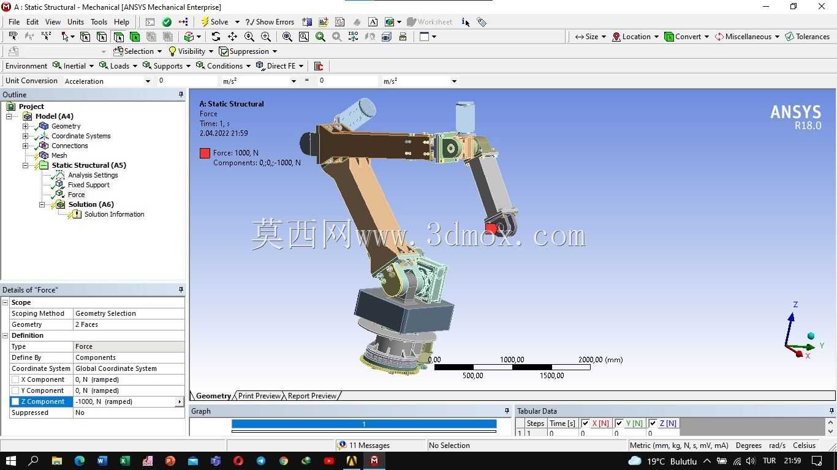The height and width of the screenshot is (470, 837).
Task: Select the Face selection filter
Action: (x=118, y=37)
